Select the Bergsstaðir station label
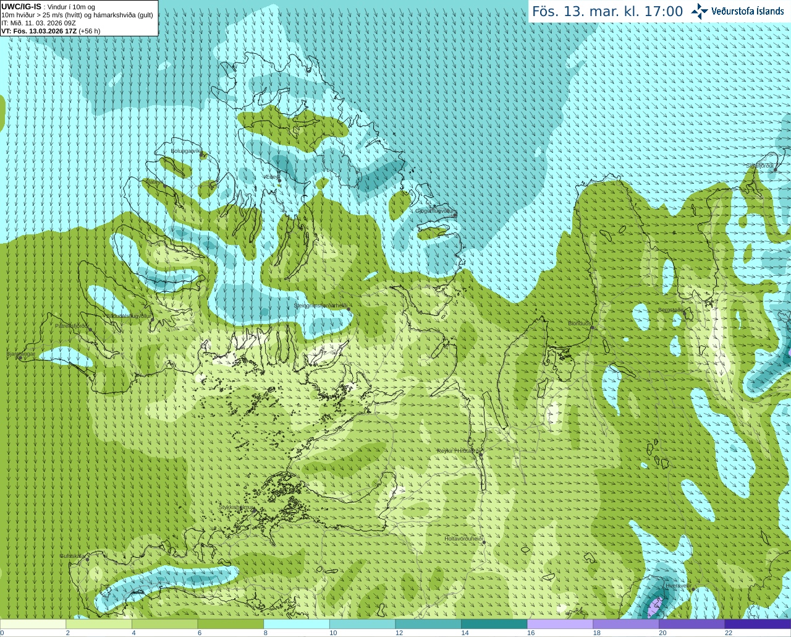 (x=670, y=310)
